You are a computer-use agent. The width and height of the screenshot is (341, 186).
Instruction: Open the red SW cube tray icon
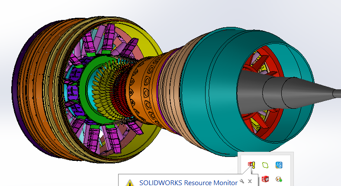265,179
